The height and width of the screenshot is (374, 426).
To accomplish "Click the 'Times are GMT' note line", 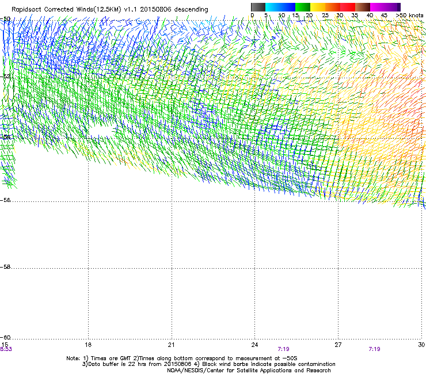I will pos(181,358).
